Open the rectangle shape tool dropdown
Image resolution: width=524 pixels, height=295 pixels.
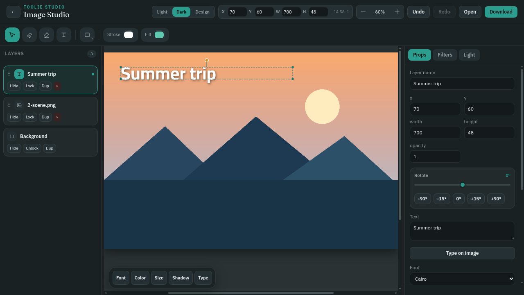click(87, 35)
